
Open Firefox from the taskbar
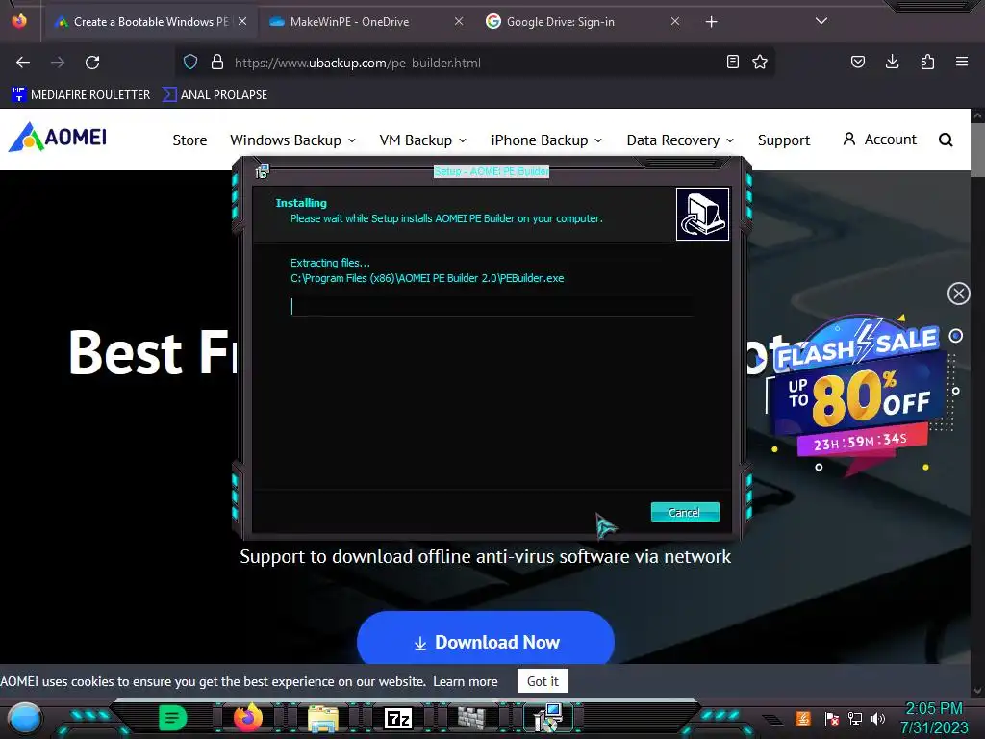(x=247, y=718)
